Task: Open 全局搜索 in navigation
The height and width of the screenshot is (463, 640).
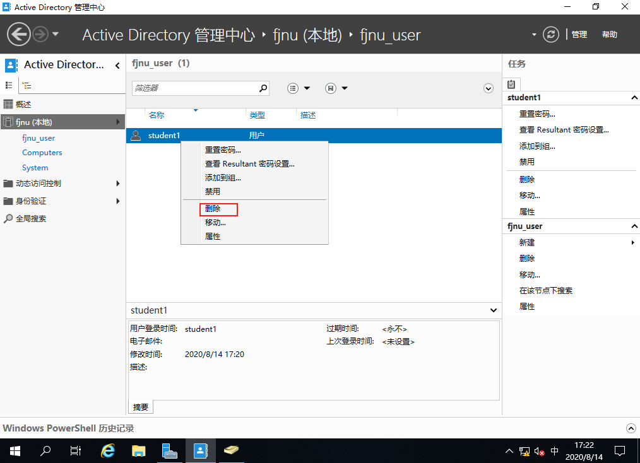Action: tap(31, 219)
